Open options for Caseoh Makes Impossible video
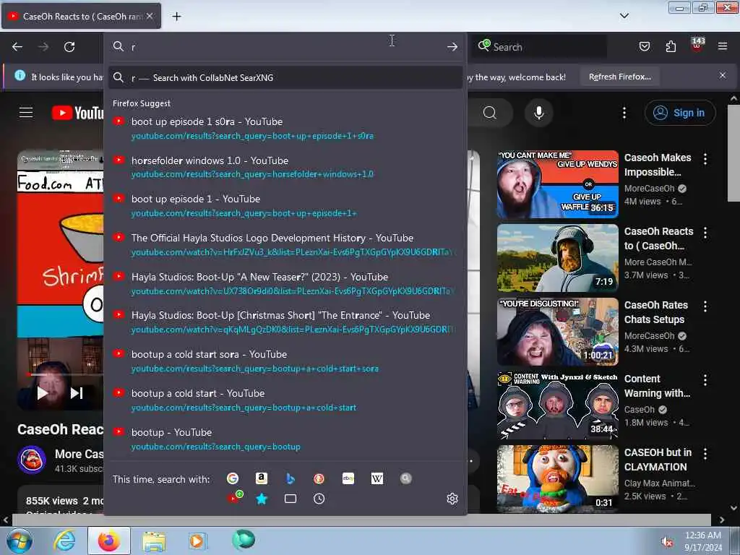 705,158
